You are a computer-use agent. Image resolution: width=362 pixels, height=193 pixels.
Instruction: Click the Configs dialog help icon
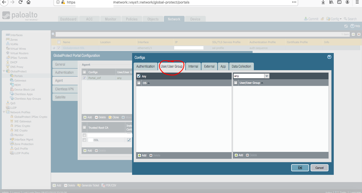point(329,57)
